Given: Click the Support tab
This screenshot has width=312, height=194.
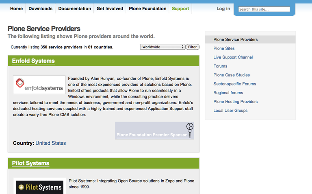Looking at the screenshot, I should pyautogui.click(x=180, y=9).
